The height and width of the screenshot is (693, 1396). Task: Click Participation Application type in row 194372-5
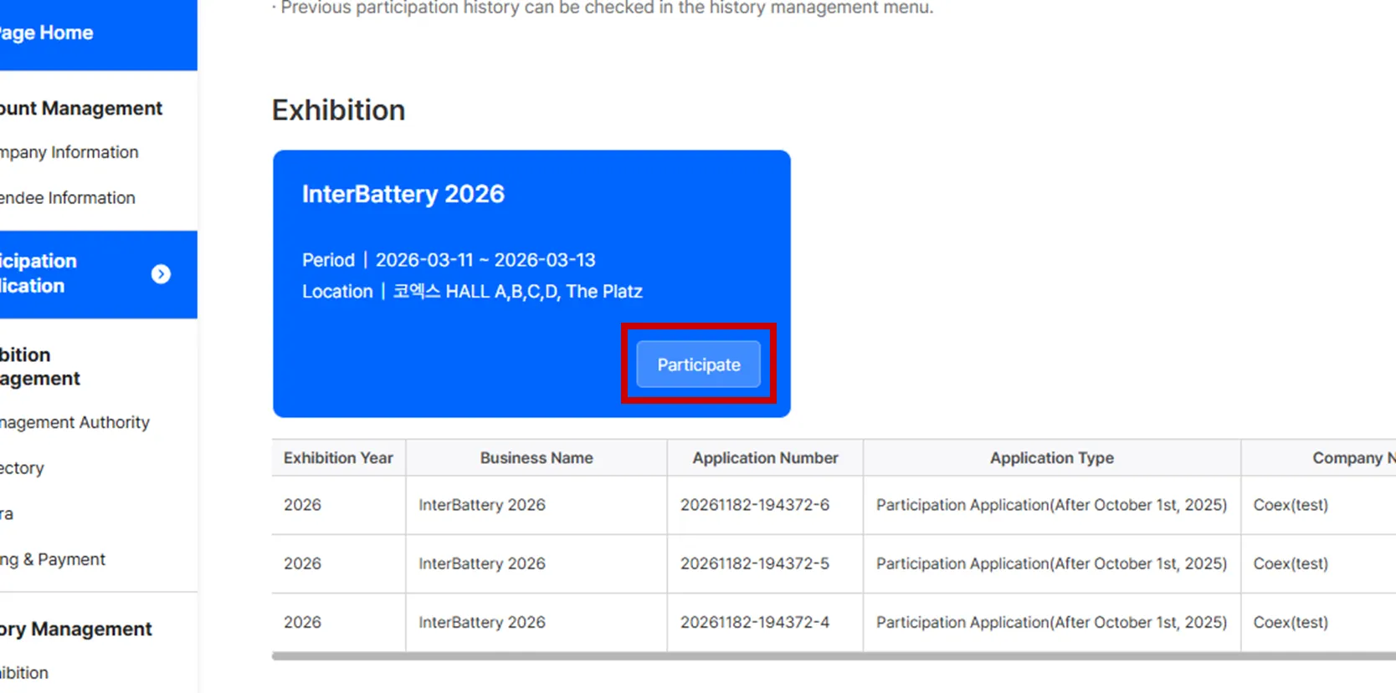[1051, 563]
